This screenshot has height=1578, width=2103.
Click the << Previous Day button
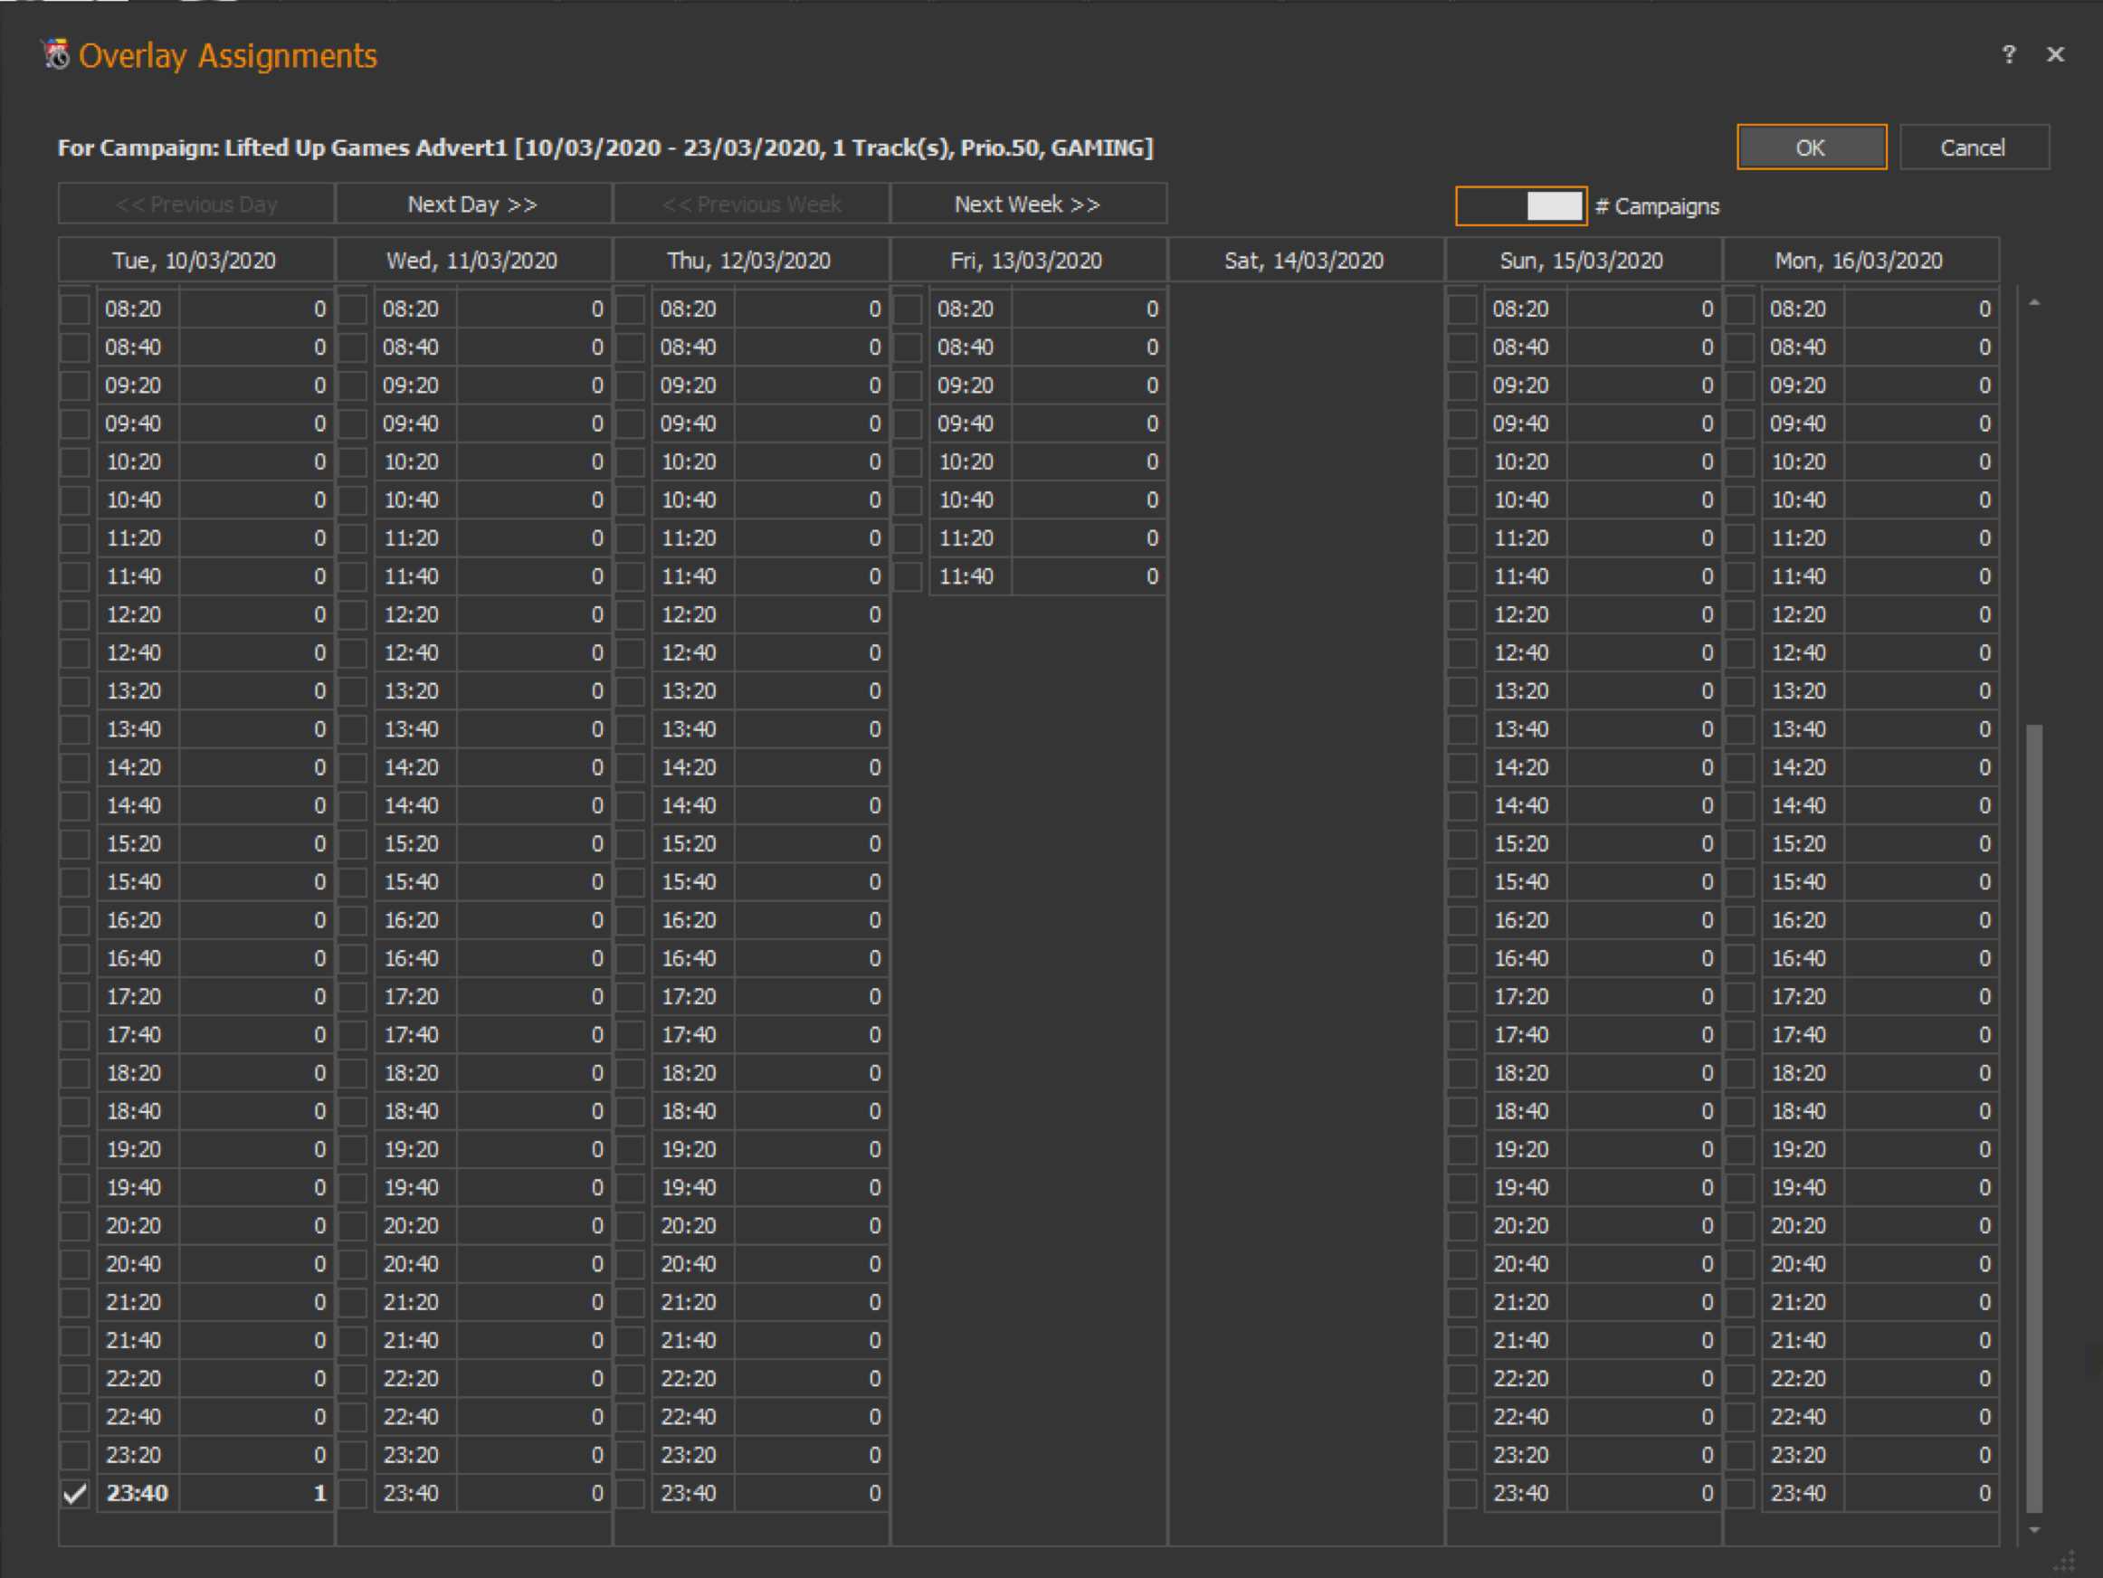click(x=195, y=204)
